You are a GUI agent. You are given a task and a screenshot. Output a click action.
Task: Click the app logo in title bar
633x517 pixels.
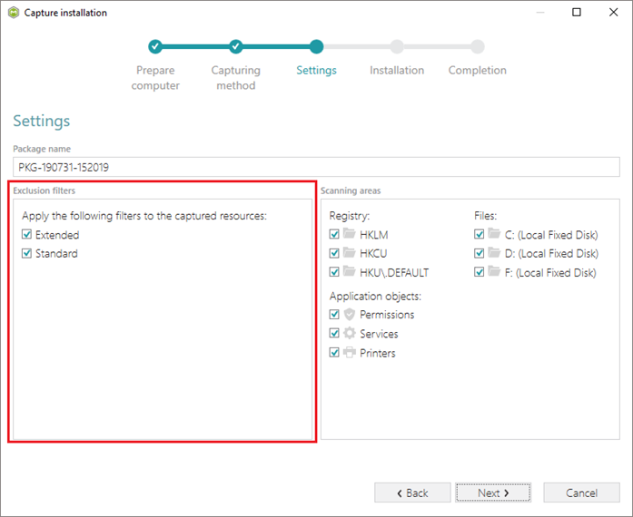pyautogui.click(x=14, y=13)
